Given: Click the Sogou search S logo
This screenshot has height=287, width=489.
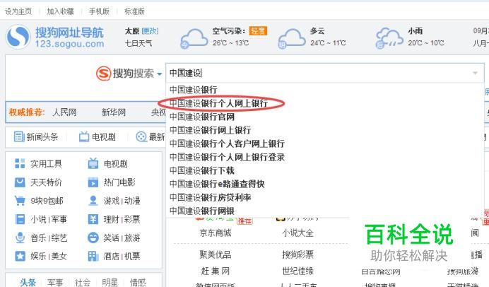Looking at the screenshot, I should click(x=104, y=74).
